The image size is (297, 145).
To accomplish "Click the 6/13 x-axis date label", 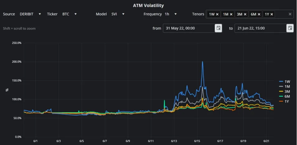I will 174,141.
